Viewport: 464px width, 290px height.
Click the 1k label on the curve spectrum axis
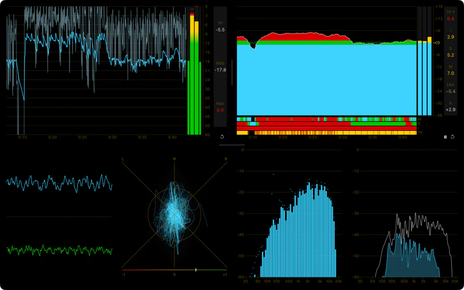point(413,281)
